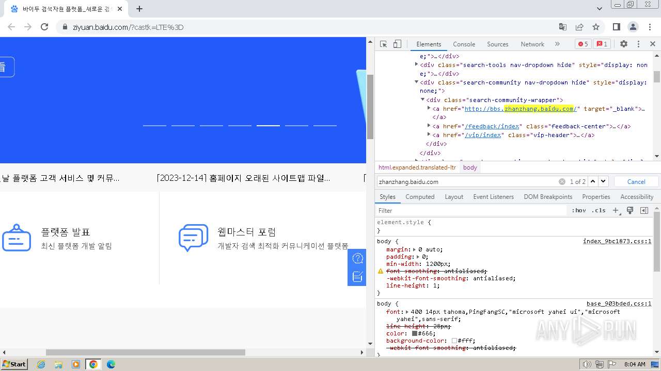Open the Properties pane tab
661x371 pixels.
[x=596, y=197]
